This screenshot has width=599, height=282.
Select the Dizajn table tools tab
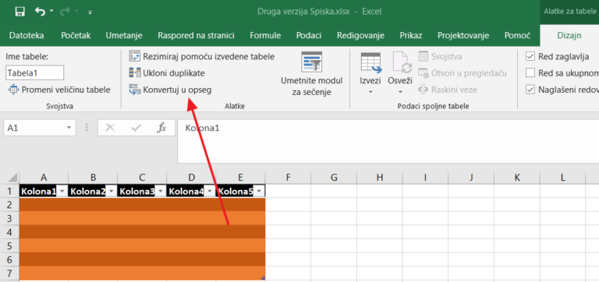click(569, 36)
